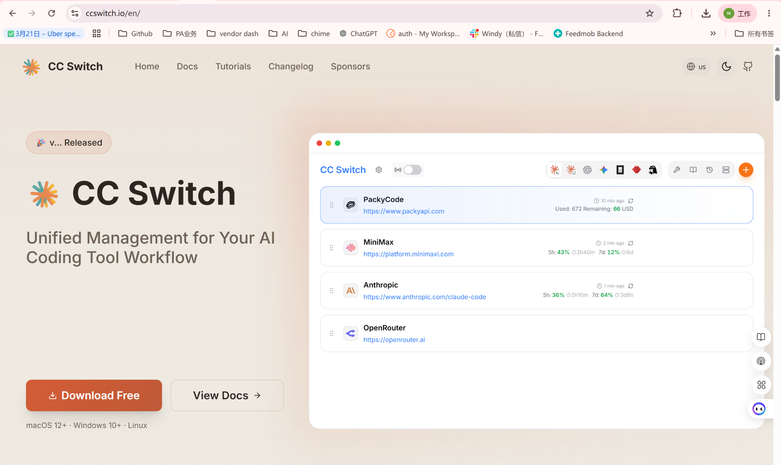
Task: Bookmark this page with the star
Action: click(649, 13)
